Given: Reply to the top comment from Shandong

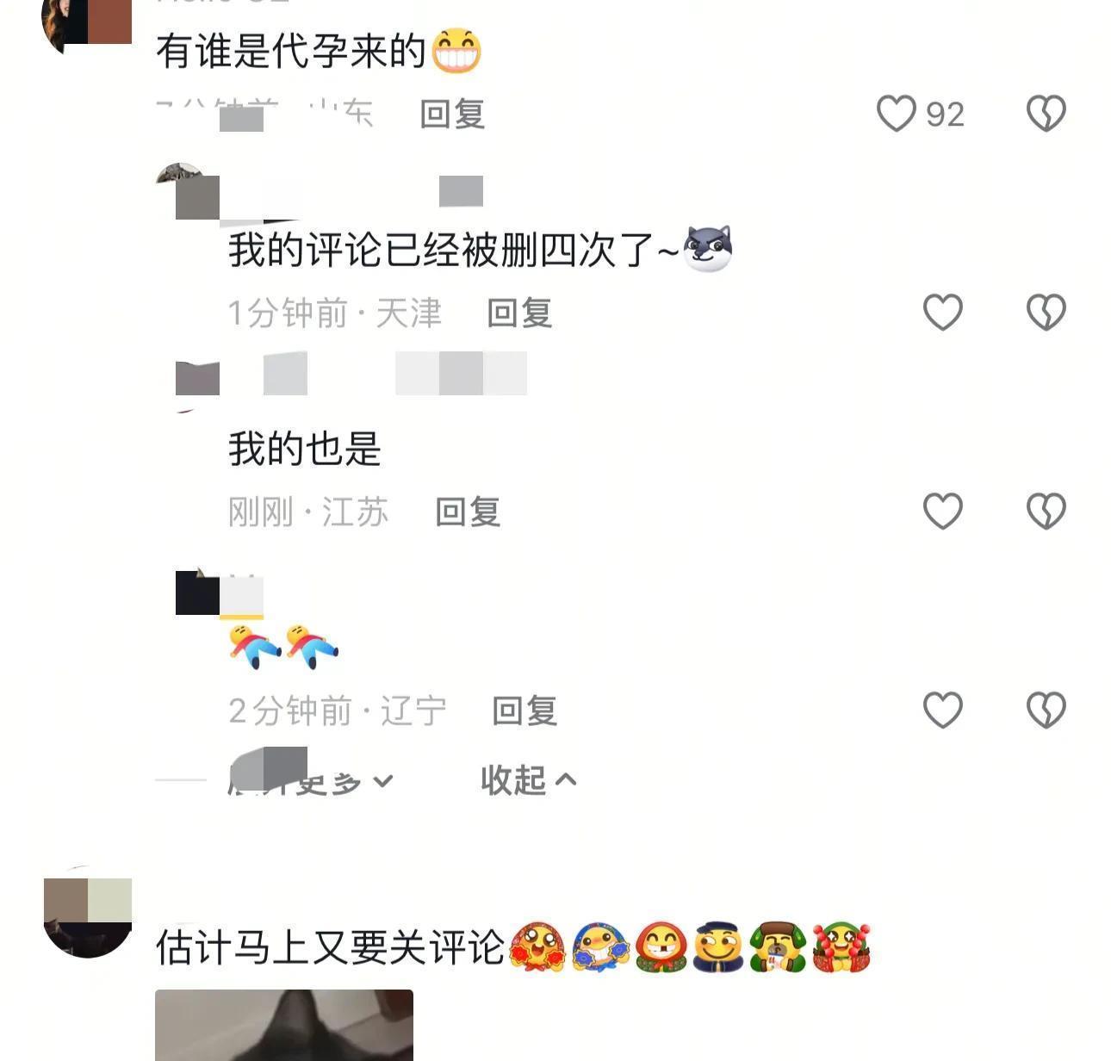Looking at the screenshot, I should click(452, 114).
